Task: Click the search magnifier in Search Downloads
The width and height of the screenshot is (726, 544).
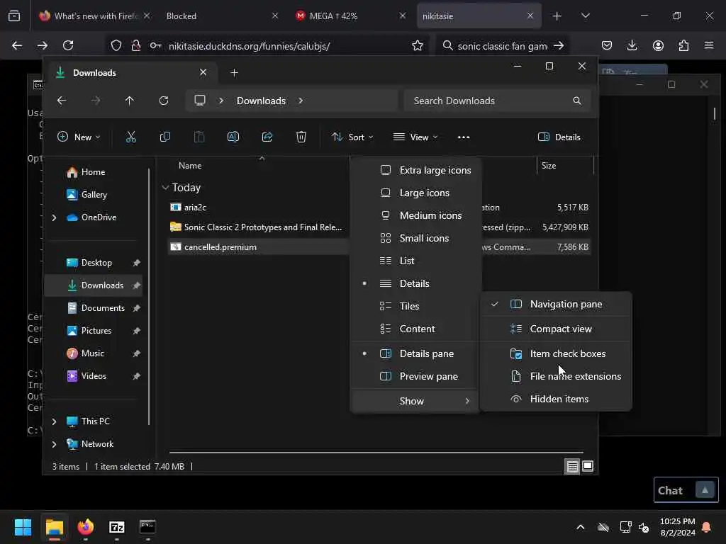Action: point(577,101)
